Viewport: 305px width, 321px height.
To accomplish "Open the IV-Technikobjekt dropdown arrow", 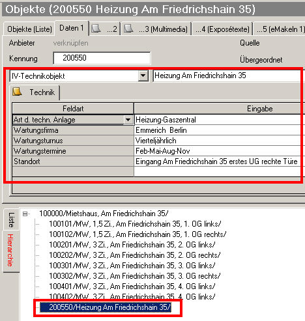I will pos(143,76).
